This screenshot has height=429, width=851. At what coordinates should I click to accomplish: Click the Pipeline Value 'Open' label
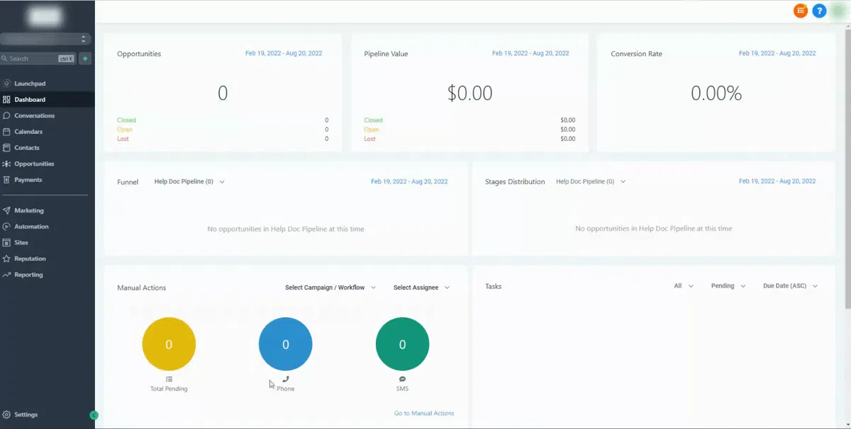pyautogui.click(x=372, y=130)
